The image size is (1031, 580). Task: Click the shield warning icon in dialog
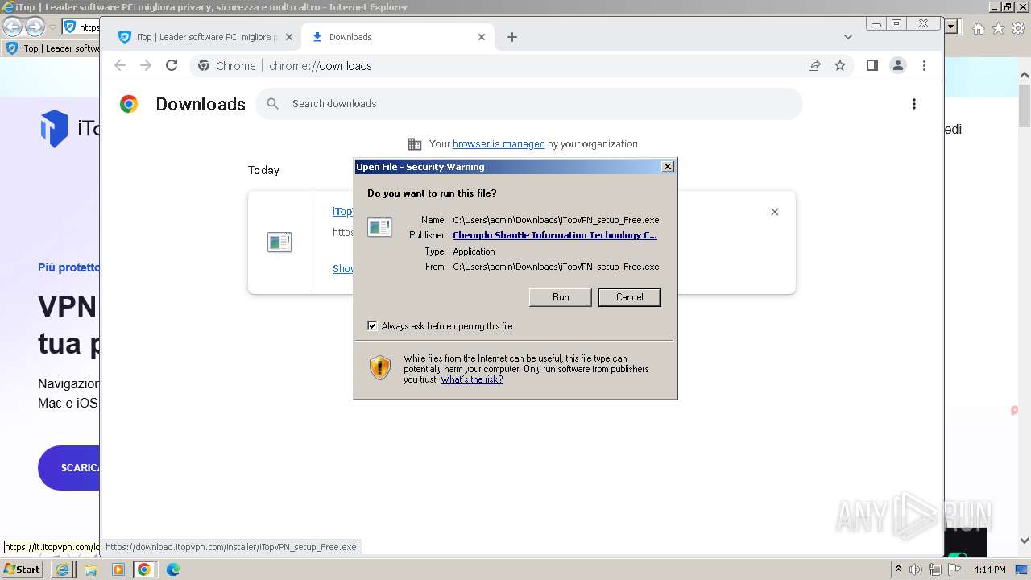click(x=379, y=367)
